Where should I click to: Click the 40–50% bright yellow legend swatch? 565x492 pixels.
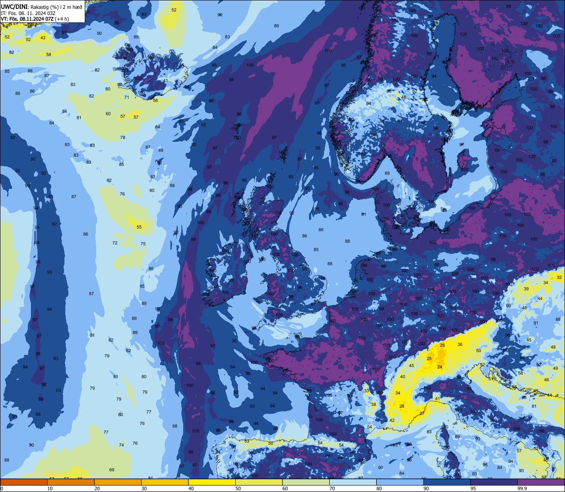(x=212, y=482)
